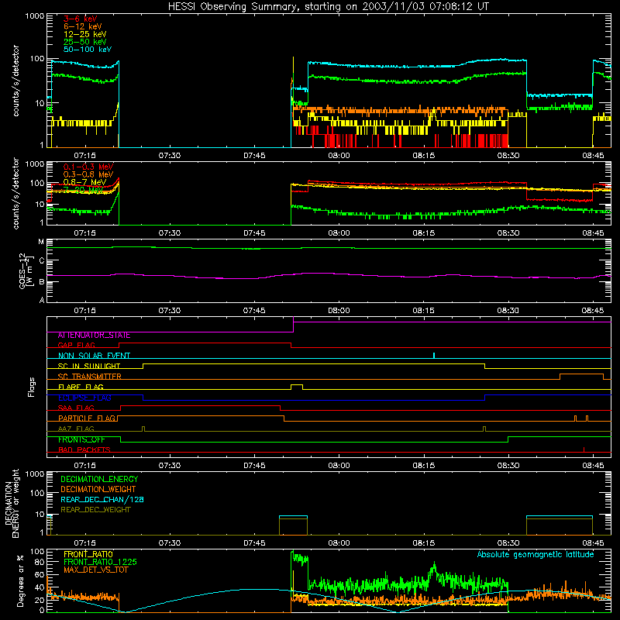Screen dimensions: 620x620
Task: Select the FRONTS_OFF flag label
Action: (81, 439)
